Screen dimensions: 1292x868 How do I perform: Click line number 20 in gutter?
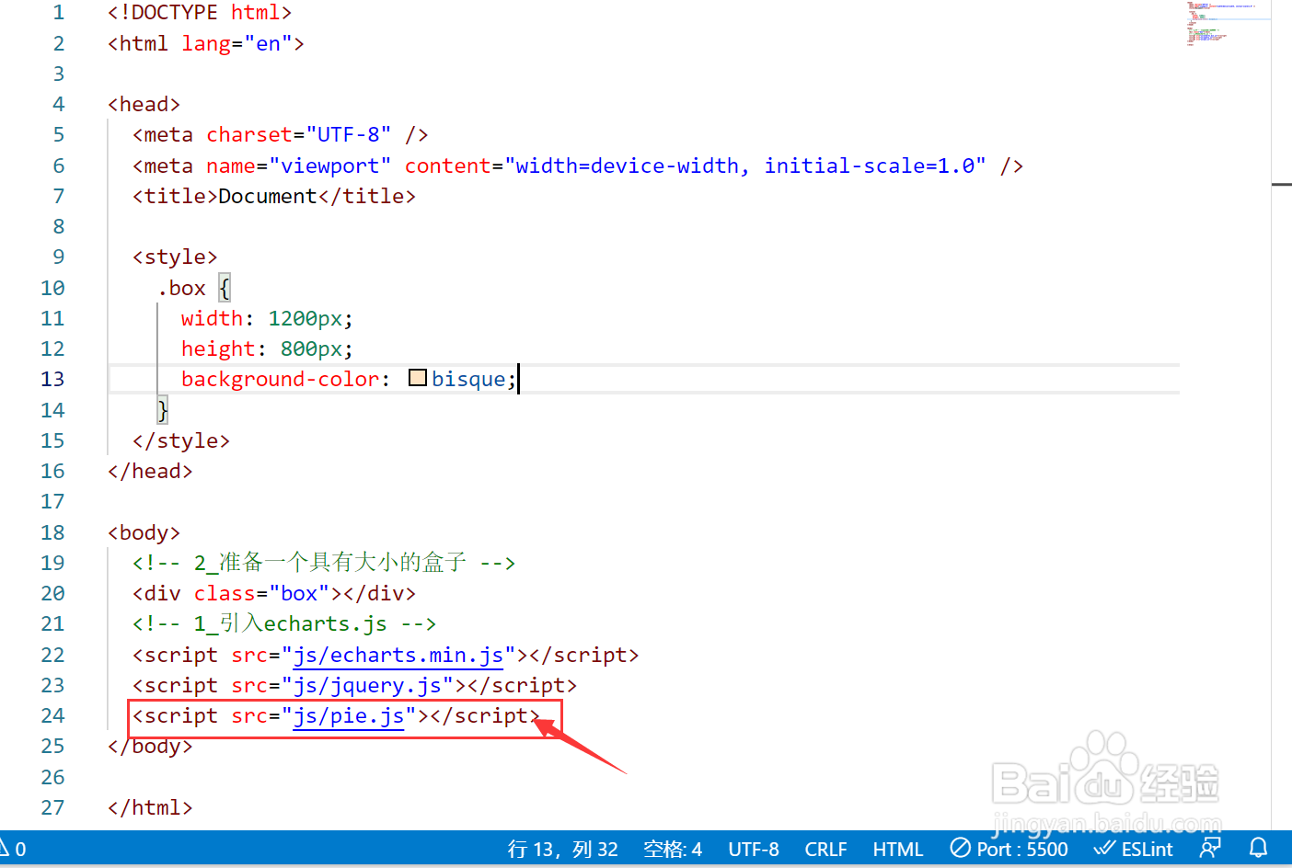(52, 593)
